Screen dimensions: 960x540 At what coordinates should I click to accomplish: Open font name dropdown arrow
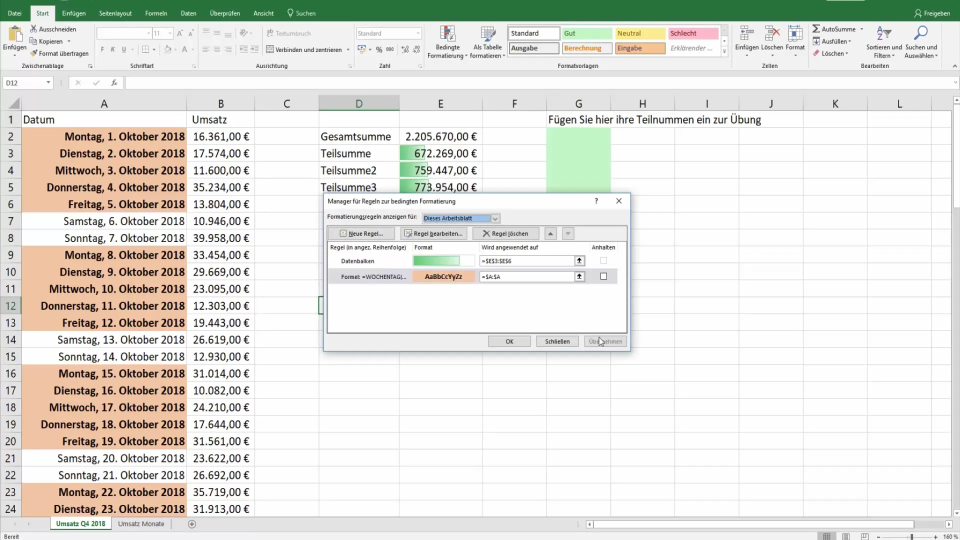(x=148, y=33)
